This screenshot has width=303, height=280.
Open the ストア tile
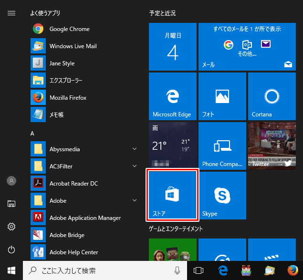click(173, 196)
